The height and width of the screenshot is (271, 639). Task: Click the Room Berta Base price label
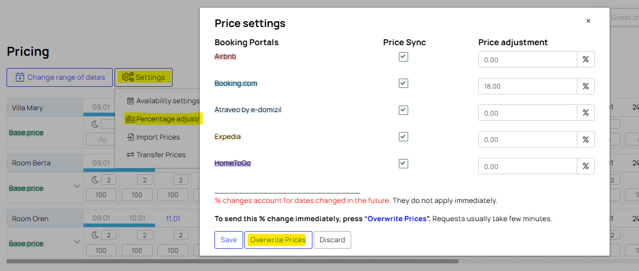point(26,188)
